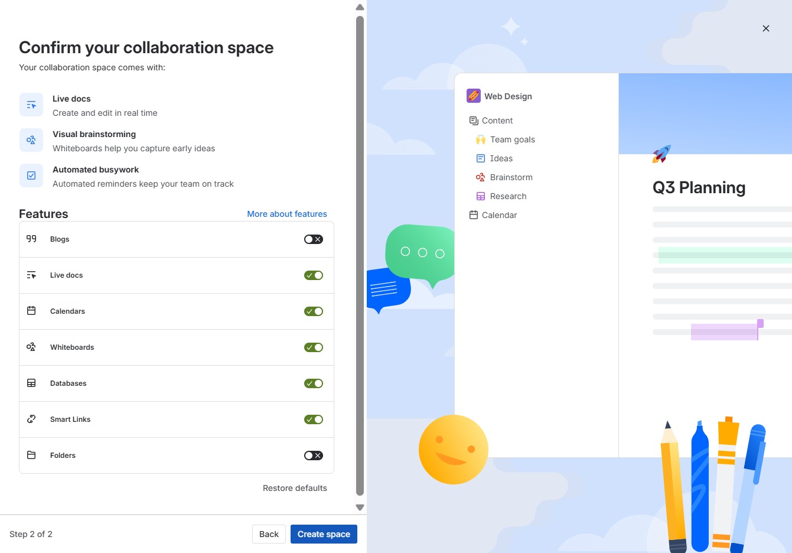Select Calendar in preview sidebar
The image size is (792, 553).
(x=499, y=215)
